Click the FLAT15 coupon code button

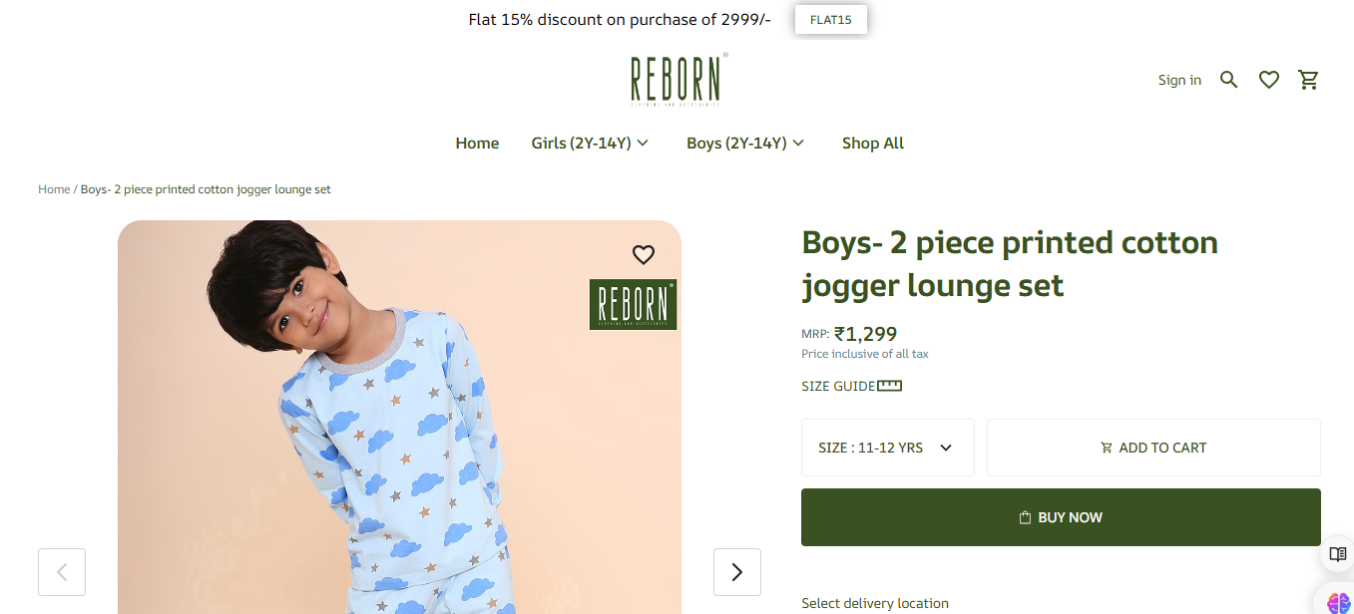point(830,20)
